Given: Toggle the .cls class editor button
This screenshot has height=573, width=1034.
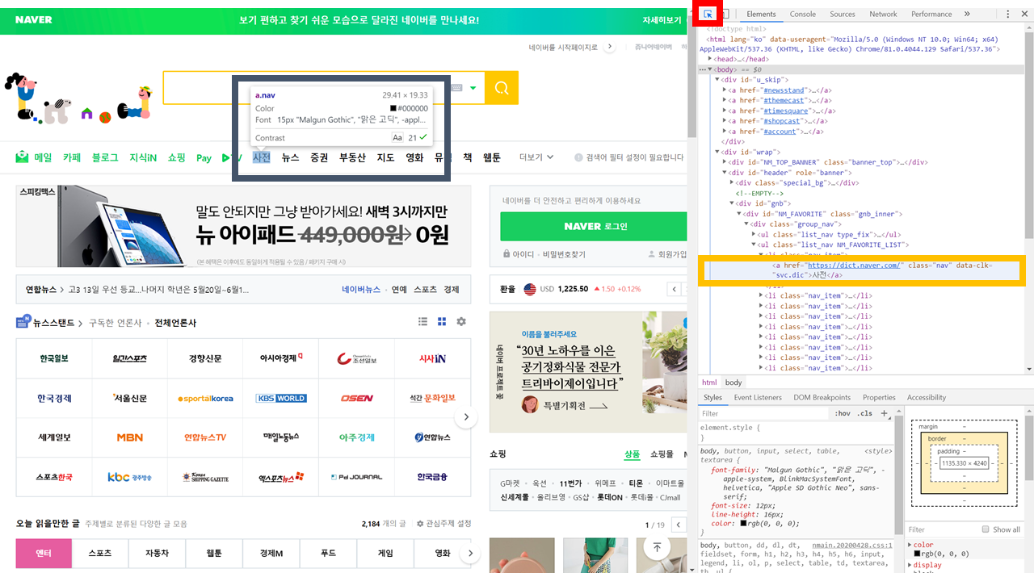Looking at the screenshot, I should coord(865,413).
